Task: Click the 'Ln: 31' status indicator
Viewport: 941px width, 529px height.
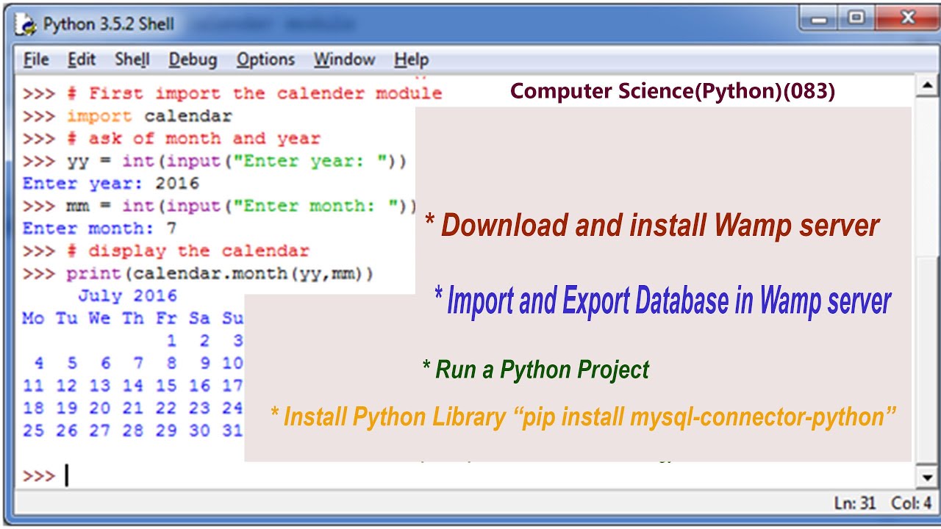Action: point(855,503)
